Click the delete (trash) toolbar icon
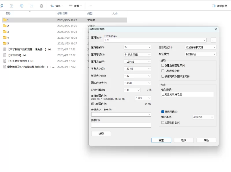The image size is (231, 172). (42, 6)
